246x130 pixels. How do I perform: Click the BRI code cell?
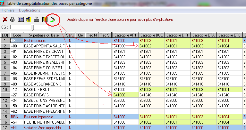[x=17, y=41]
